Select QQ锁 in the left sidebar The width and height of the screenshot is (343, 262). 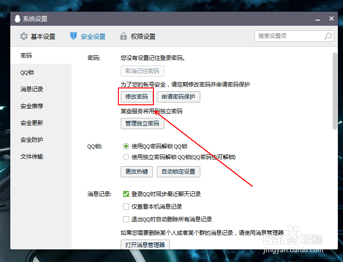pos(41,73)
